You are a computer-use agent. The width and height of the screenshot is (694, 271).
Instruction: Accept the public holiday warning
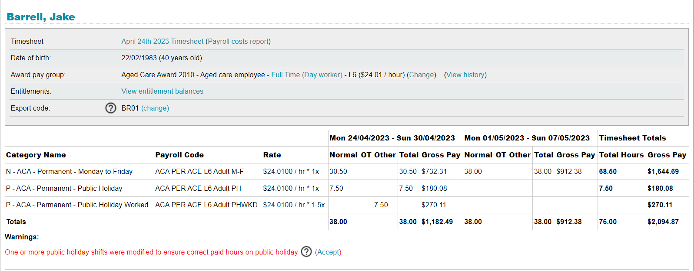pyautogui.click(x=328, y=252)
